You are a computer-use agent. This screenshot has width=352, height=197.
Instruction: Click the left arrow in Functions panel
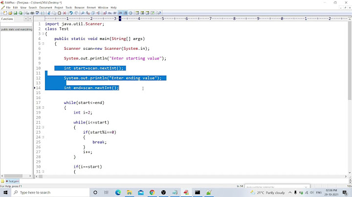pos(26,19)
